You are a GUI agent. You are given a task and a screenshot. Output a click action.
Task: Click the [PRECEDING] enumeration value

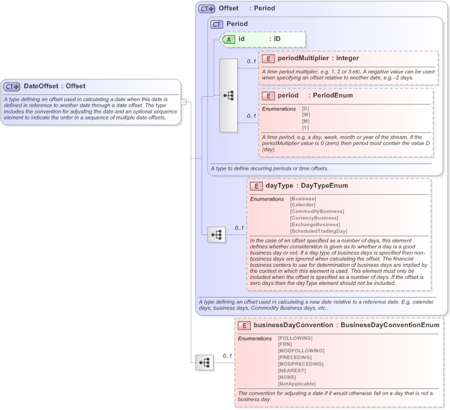point(295,357)
